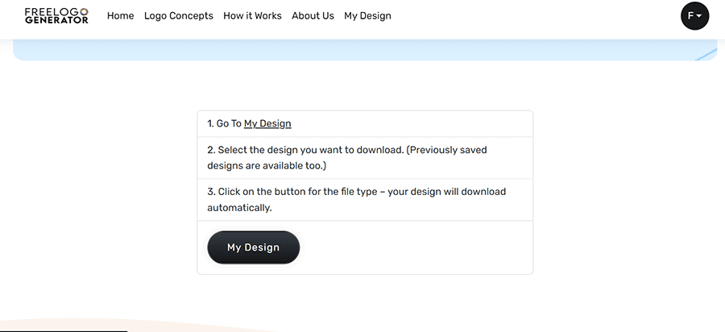The image size is (725, 332).
Task: Go to Home in navigation bar
Action: click(x=120, y=16)
